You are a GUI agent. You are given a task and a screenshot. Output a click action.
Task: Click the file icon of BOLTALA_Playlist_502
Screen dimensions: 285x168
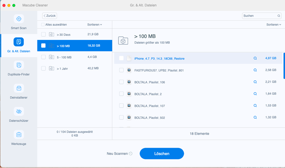point(129,117)
